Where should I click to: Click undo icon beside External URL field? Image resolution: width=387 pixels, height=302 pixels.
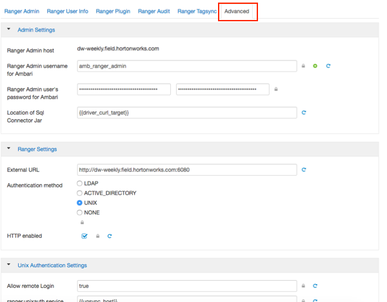(x=304, y=170)
